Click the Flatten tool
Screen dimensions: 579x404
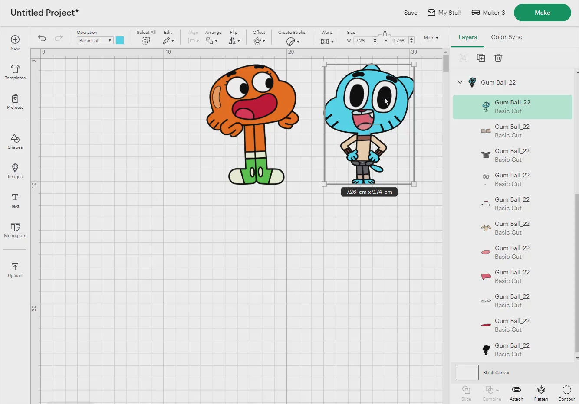541,393
